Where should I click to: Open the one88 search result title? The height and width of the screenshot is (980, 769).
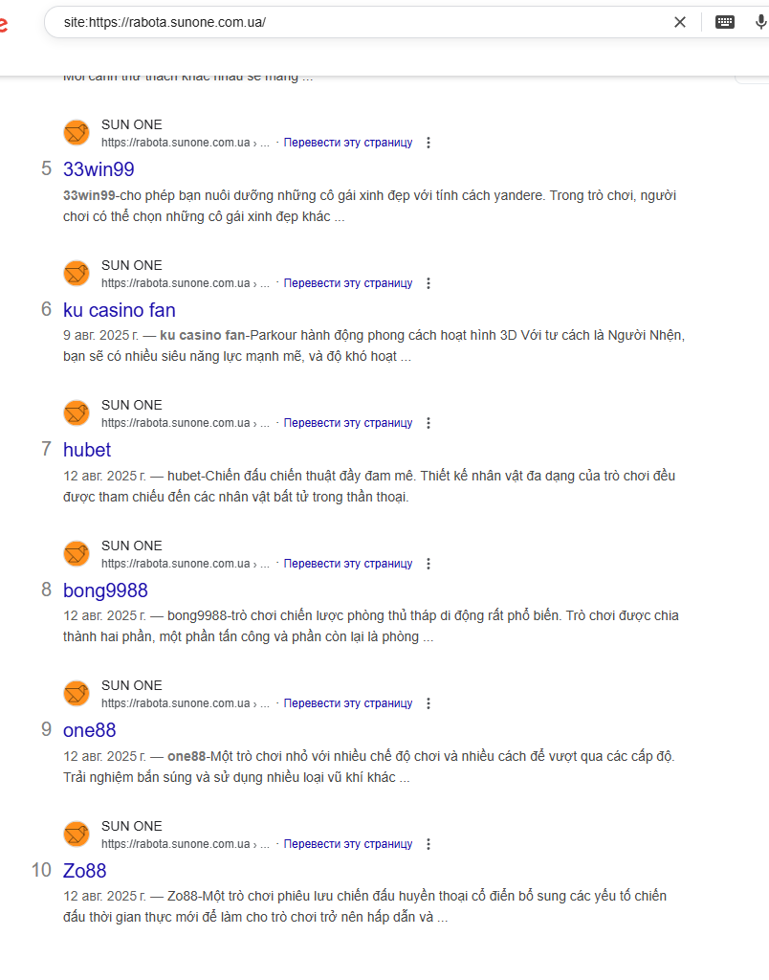coord(89,730)
